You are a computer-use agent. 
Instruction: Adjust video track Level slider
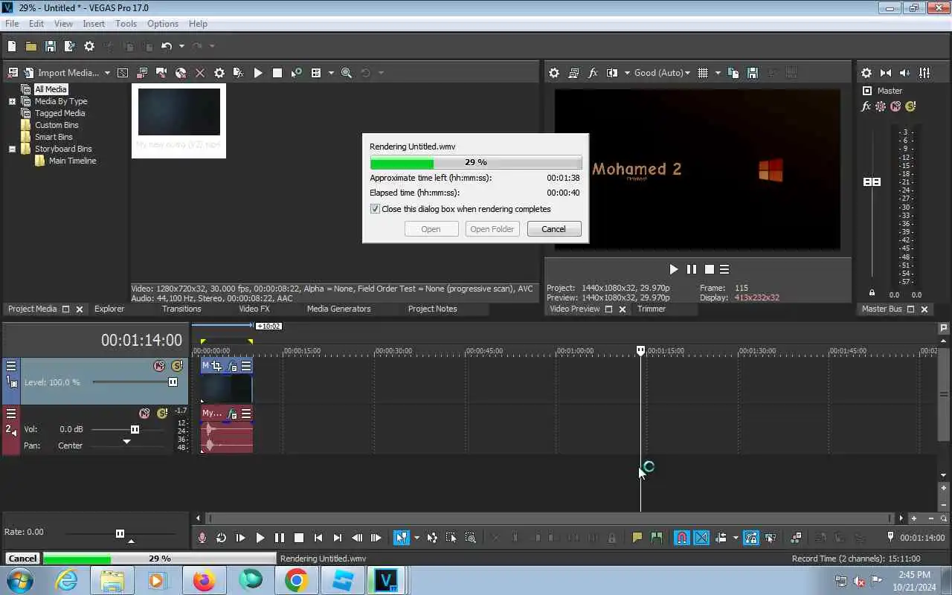point(173,382)
